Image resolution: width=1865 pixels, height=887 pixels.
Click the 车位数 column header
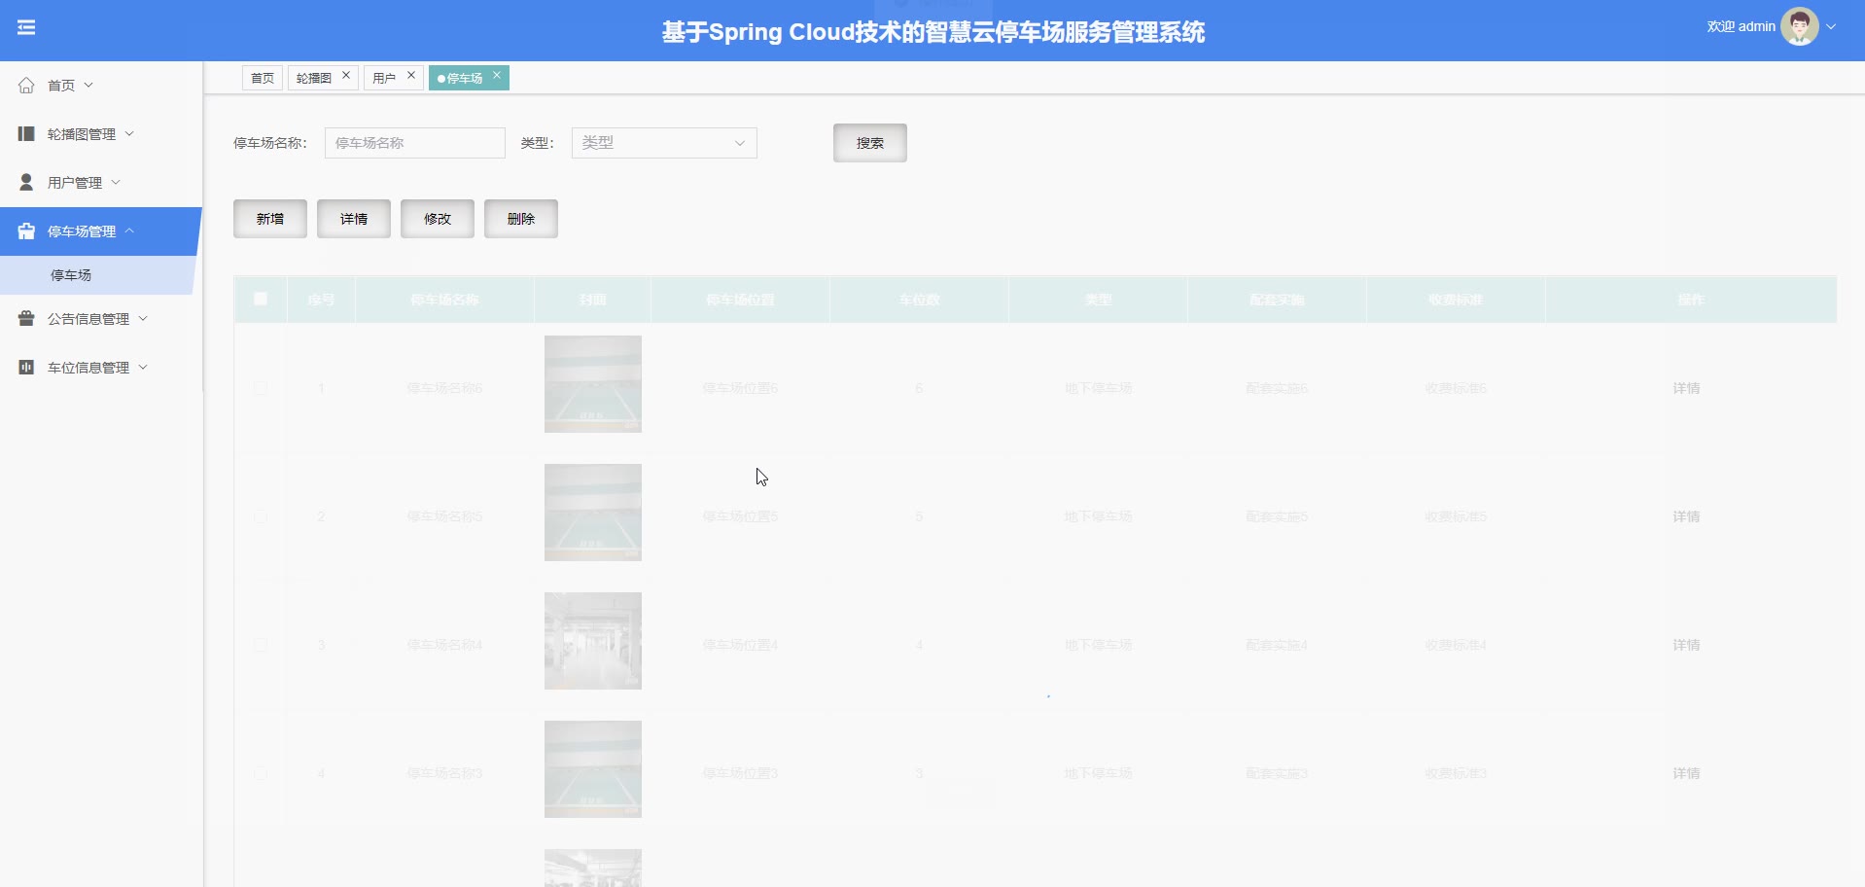pyautogui.click(x=919, y=300)
